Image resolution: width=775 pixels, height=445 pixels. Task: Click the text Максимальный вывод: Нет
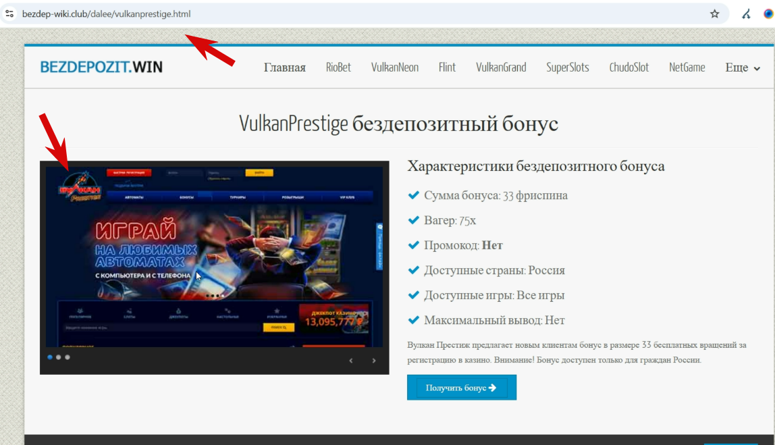click(494, 320)
